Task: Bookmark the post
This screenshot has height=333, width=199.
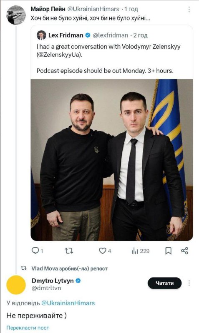Action: click(x=169, y=251)
